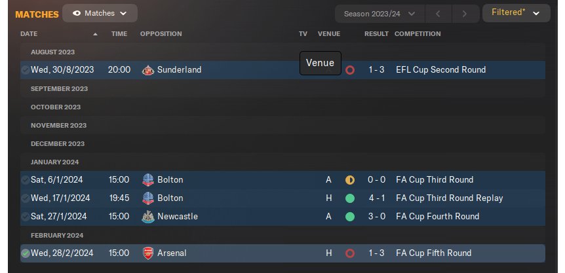This screenshot has width=565, height=273.
Task: Sort by the Competition column header
Action: 417,34
